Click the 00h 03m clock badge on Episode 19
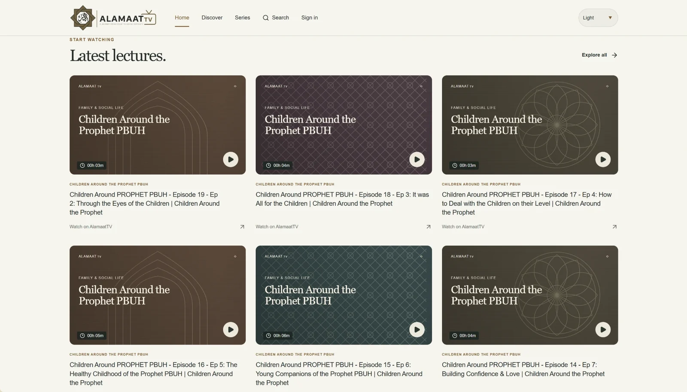The image size is (687, 392). (x=92, y=165)
